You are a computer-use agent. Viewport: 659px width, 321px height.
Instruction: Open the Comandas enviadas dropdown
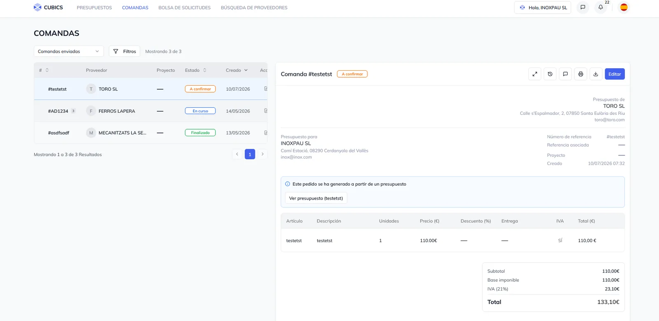[x=69, y=51]
